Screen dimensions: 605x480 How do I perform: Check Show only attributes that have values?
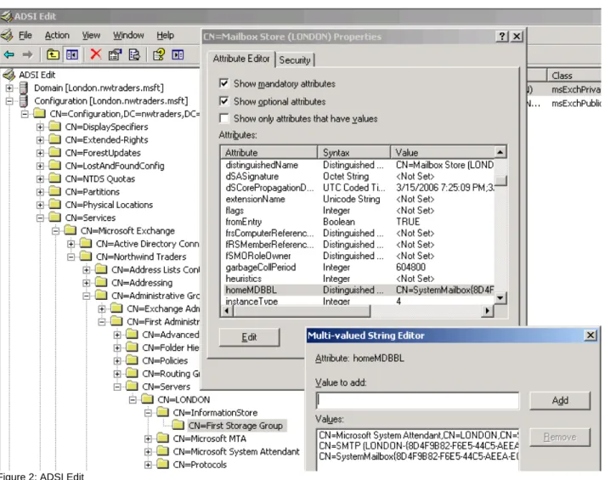tap(223, 118)
